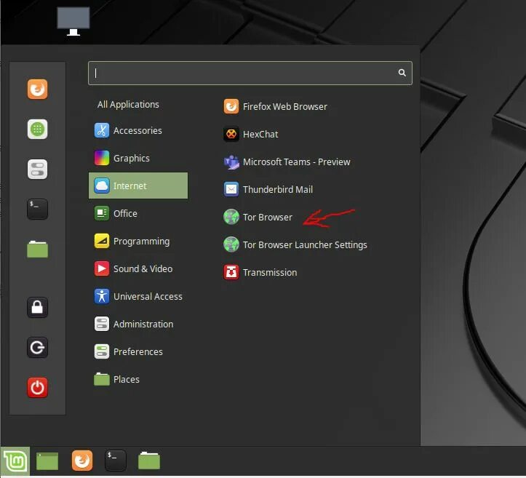Launch Microsoft Teams - Preview
Viewport: 526px width, 478px height.
pyautogui.click(x=287, y=162)
